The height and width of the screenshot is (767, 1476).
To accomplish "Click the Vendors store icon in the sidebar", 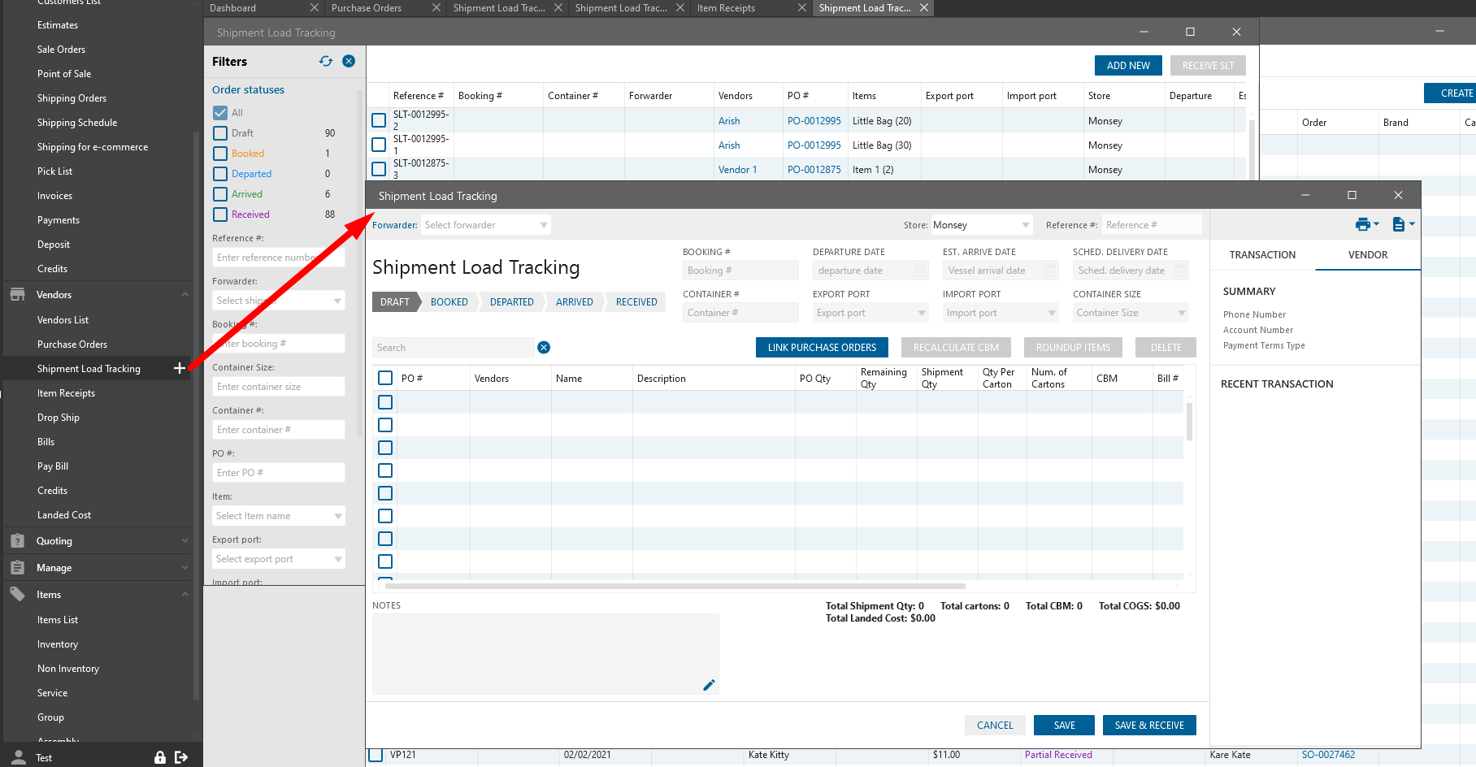I will coord(17,294).
